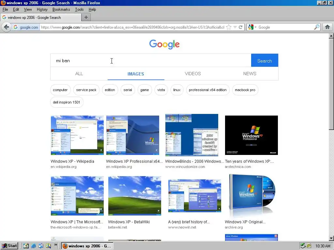
Task: Apply the serial filter chip
Action: click(128, 90)
